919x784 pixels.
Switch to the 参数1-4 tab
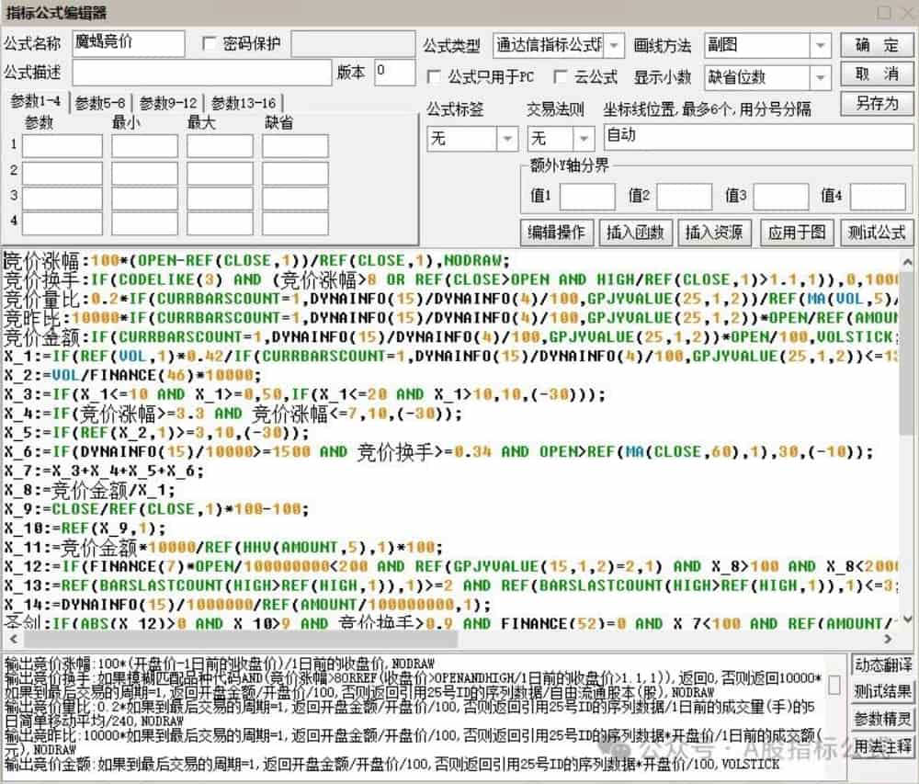(x=36, y=101)
